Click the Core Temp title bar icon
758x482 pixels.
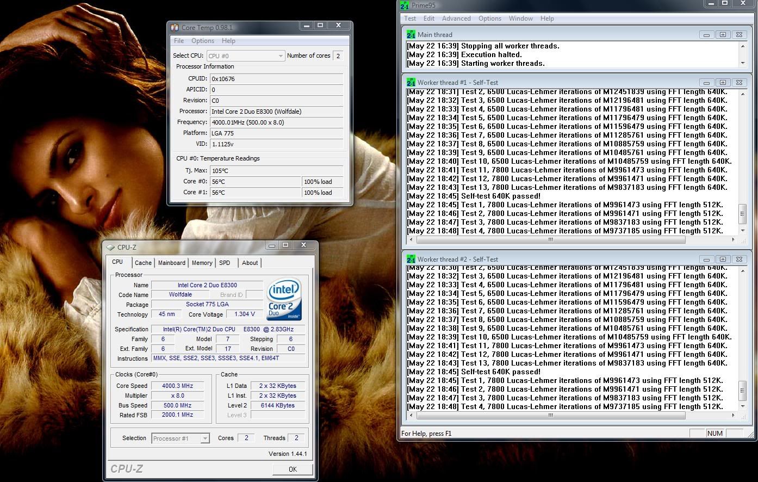[175, 27]
